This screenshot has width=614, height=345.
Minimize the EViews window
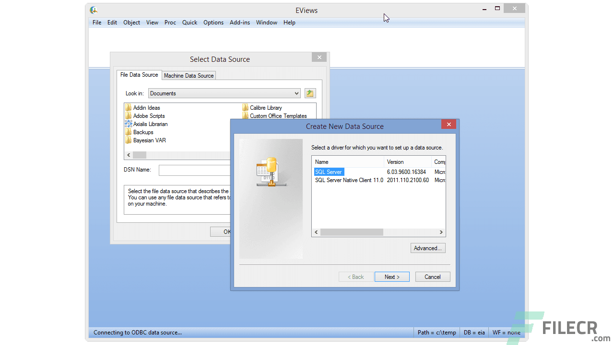coord(484,8)
